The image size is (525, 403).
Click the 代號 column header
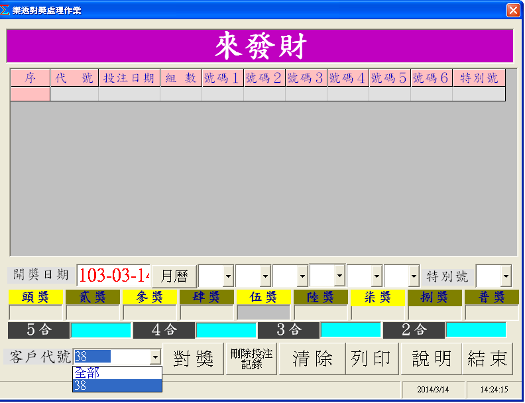tap(74, 78)
